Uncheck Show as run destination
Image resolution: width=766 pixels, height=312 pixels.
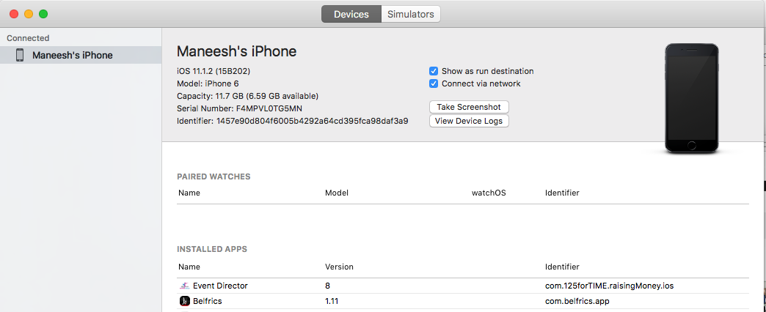tap(434, 71)
